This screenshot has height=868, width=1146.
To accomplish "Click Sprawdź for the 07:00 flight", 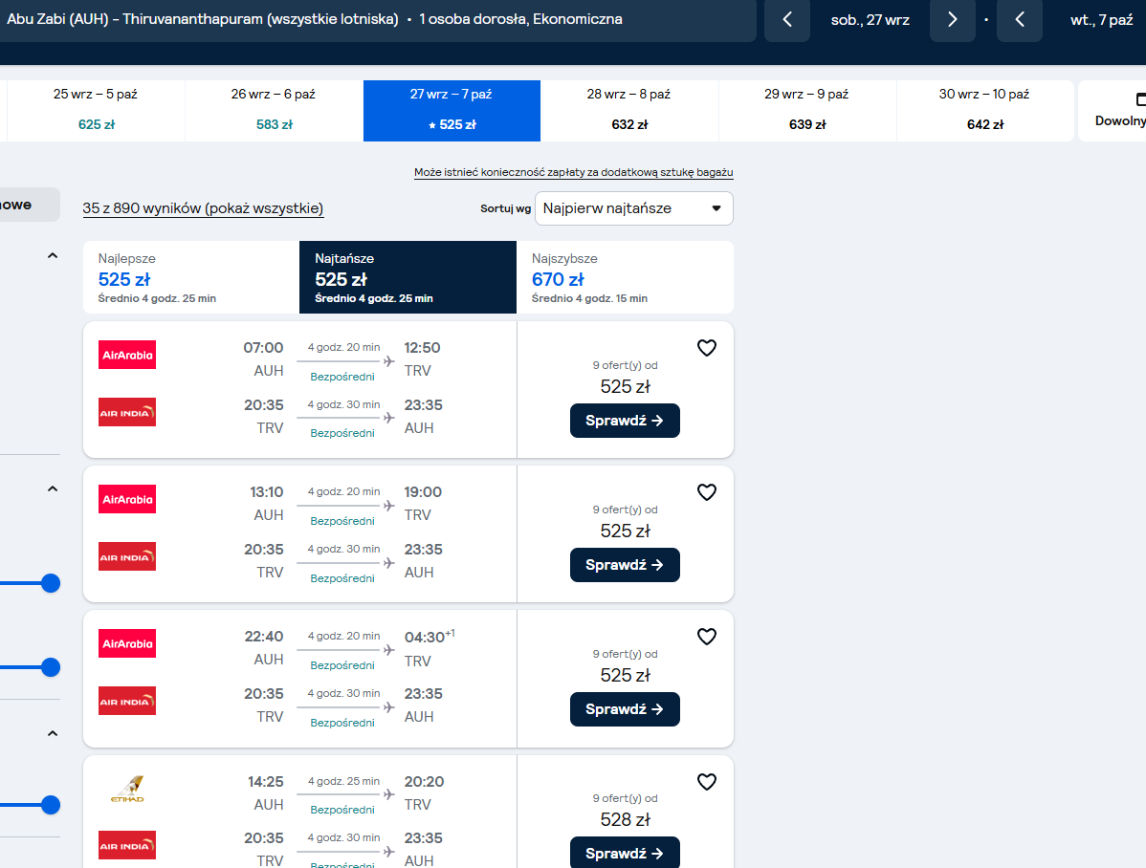I will [x=625, y=421].
